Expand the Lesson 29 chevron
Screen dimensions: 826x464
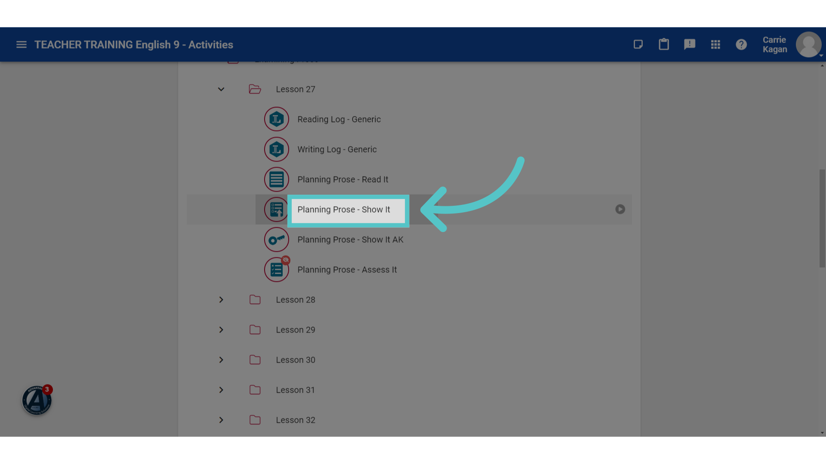221,330
